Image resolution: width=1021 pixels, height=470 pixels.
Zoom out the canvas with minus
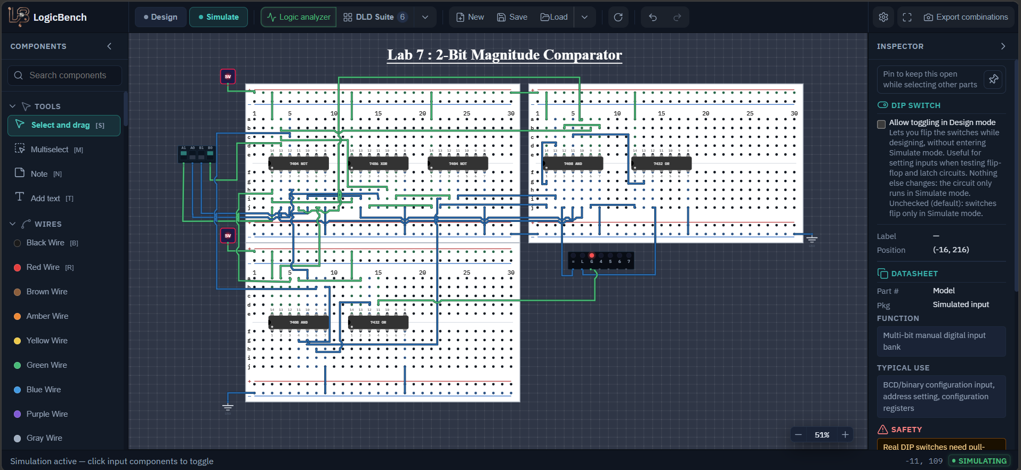click(x=798, y=435)
